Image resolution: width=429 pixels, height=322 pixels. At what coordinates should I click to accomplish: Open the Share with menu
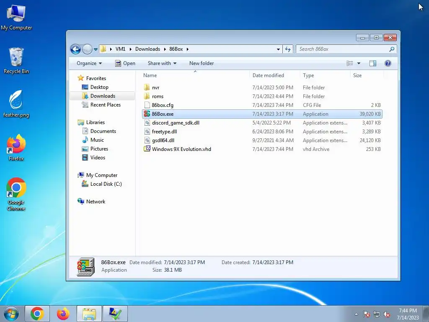pos(162,63)
